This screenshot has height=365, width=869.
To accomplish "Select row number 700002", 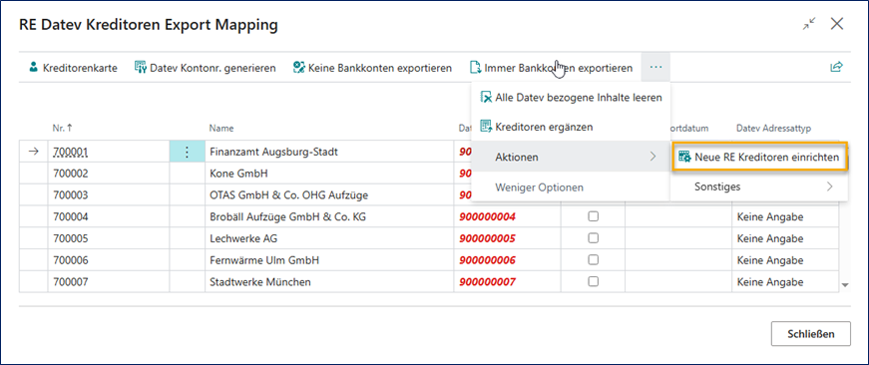I will click(71, 174).
